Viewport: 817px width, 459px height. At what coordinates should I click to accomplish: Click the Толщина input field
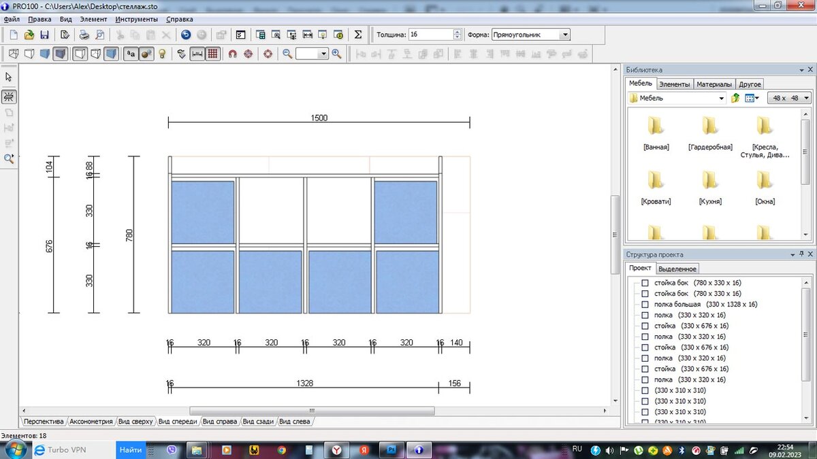coord(430,35)
